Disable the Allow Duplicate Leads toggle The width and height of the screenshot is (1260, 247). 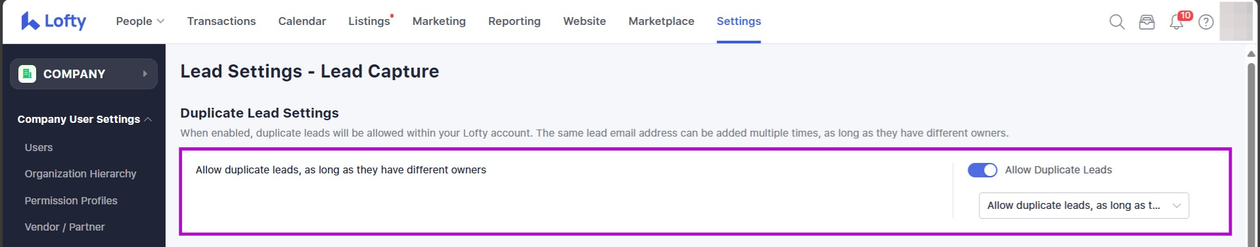pos(982,170)
